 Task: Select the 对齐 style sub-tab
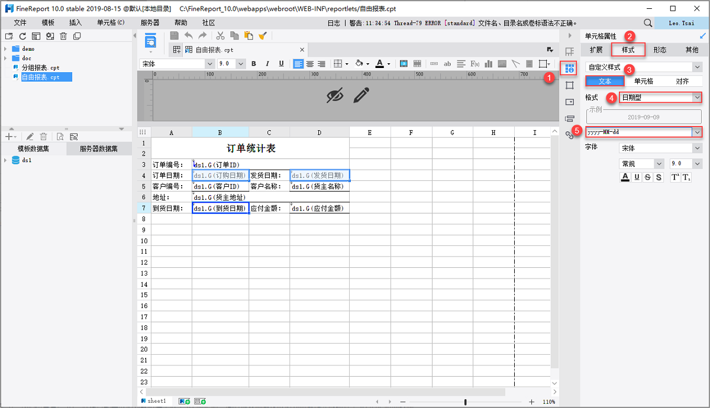682,82
